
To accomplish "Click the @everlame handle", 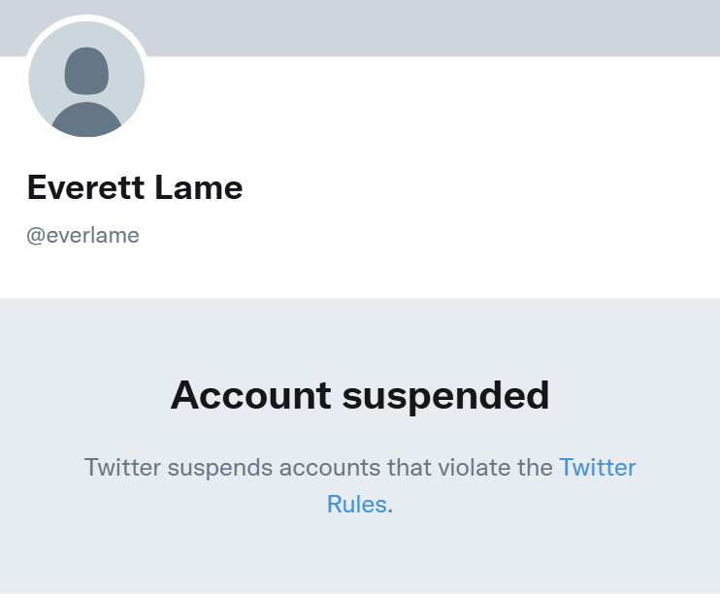I will (x=82, y=235).
